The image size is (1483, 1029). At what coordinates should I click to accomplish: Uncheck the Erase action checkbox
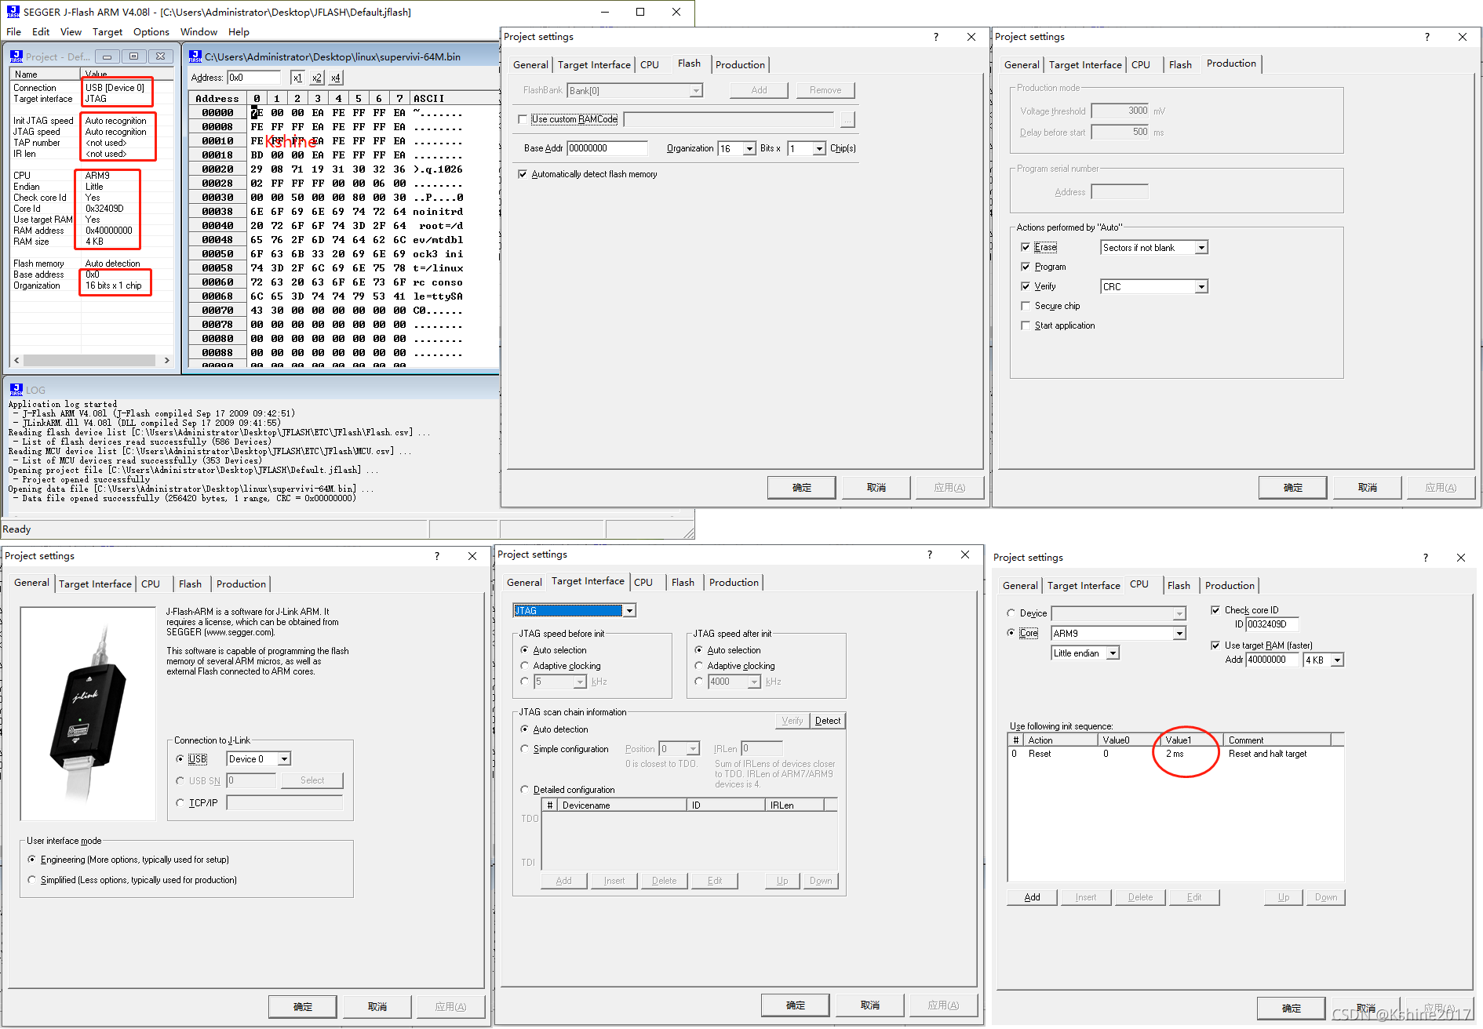click(x=1026, y=247)
